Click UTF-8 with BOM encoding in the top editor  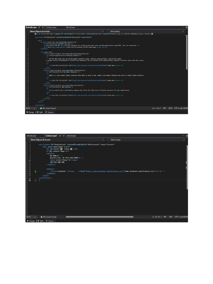click(181, 108)
